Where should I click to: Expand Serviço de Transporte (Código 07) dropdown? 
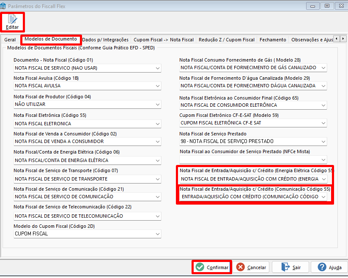[158, 179]
